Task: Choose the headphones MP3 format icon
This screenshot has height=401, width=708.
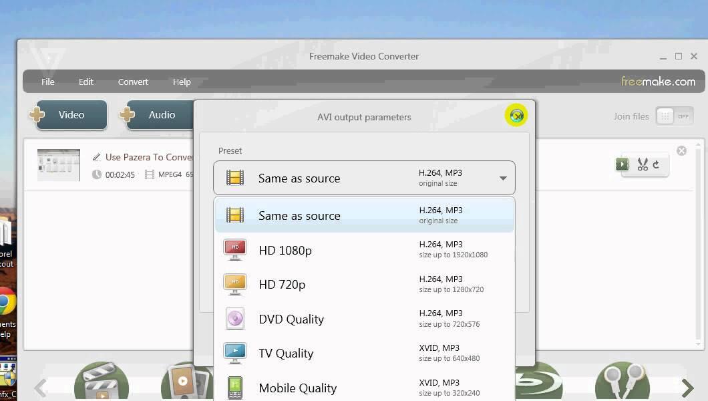Action: 623,382
